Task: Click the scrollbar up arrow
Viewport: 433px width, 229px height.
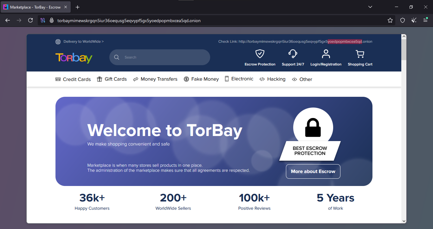Action: point(404,37)
